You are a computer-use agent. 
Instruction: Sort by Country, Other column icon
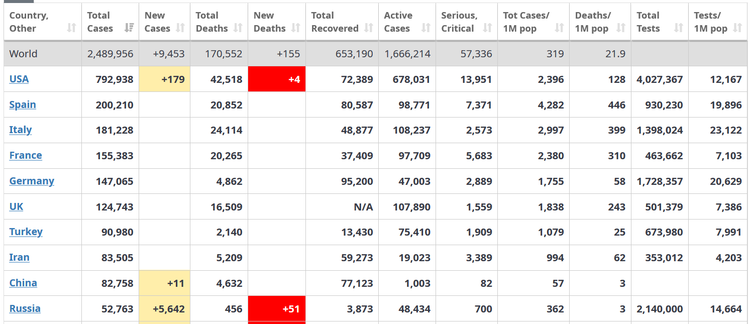click(71, 28)
